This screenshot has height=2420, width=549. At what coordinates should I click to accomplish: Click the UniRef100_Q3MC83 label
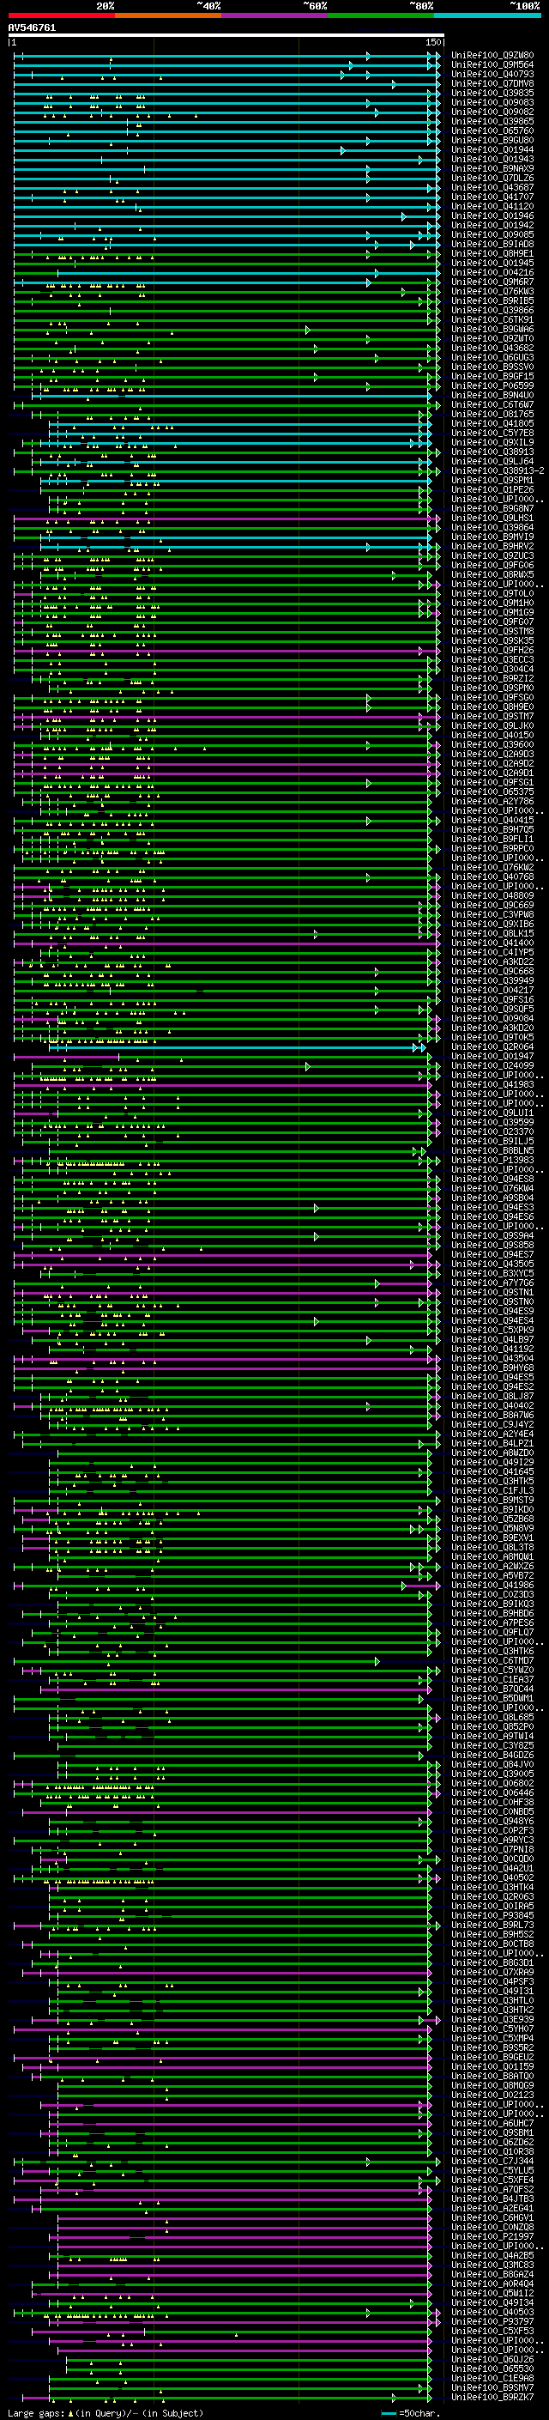[492, 2264]
